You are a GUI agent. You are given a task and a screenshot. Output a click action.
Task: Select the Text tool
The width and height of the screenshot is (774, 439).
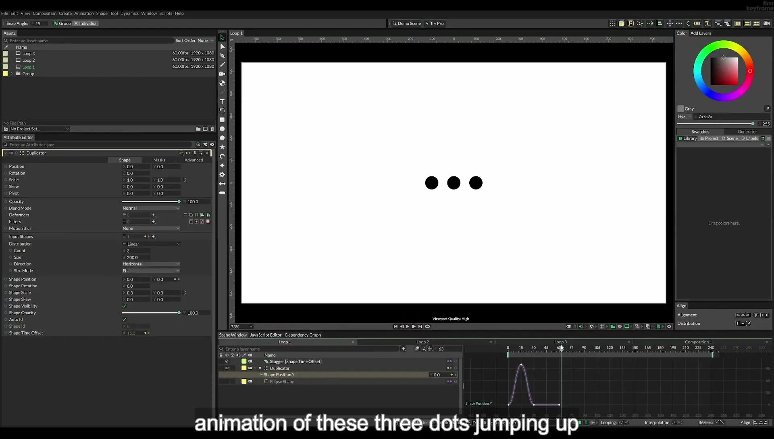[222, 101]
